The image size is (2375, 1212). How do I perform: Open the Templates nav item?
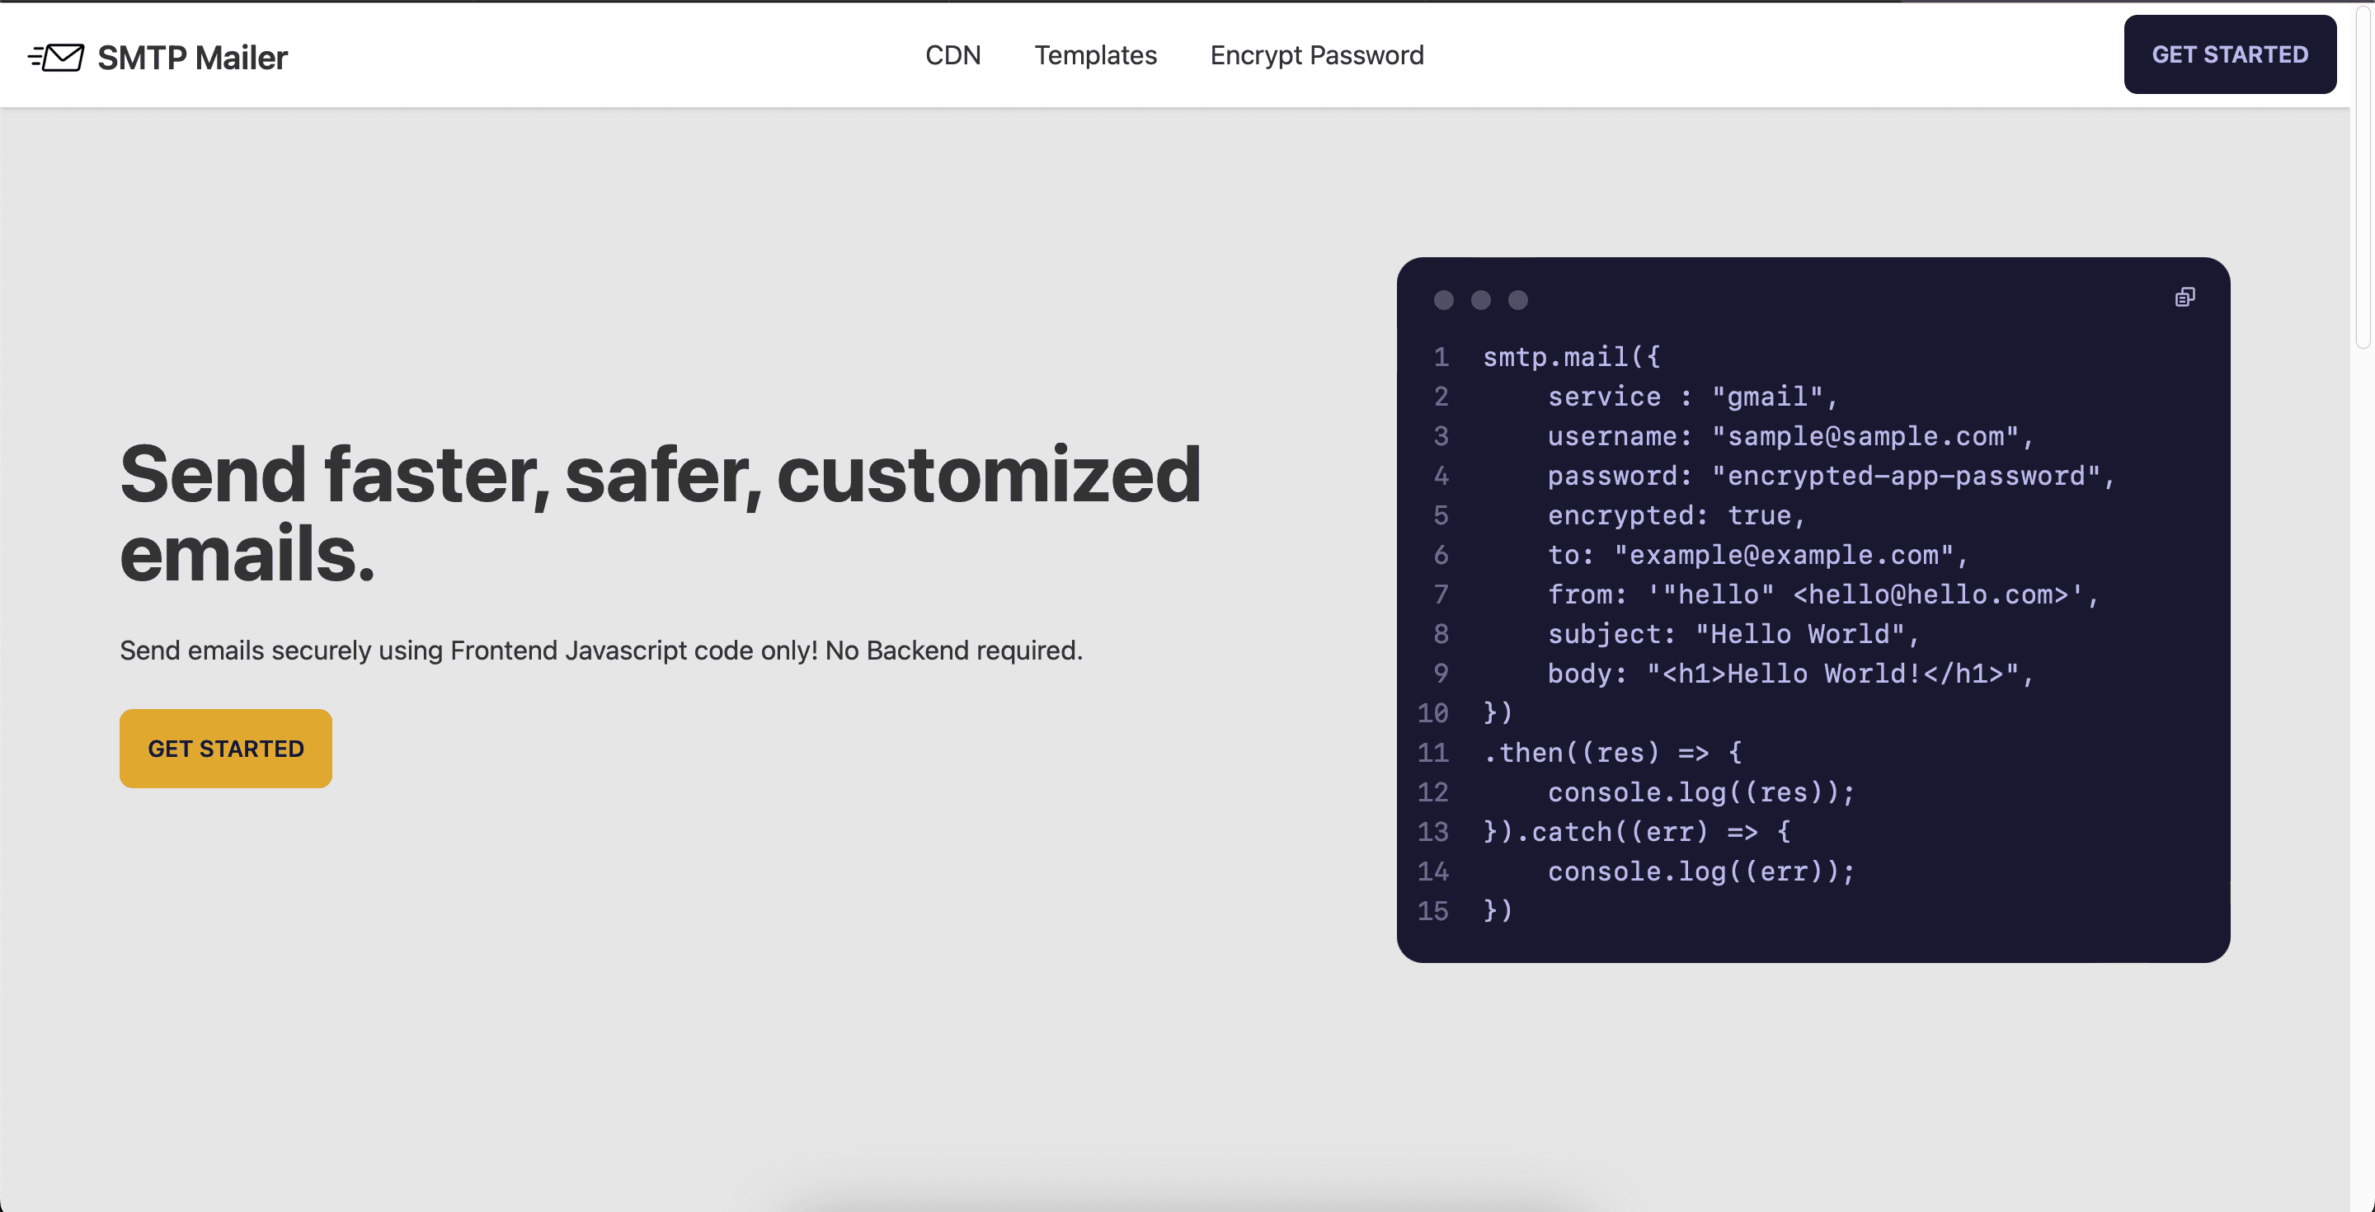pos(1095,55)
